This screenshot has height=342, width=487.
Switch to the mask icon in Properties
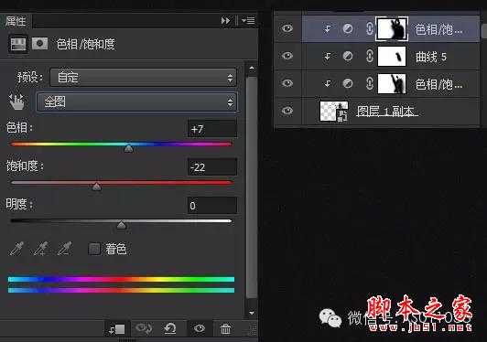tap(39, 44)
